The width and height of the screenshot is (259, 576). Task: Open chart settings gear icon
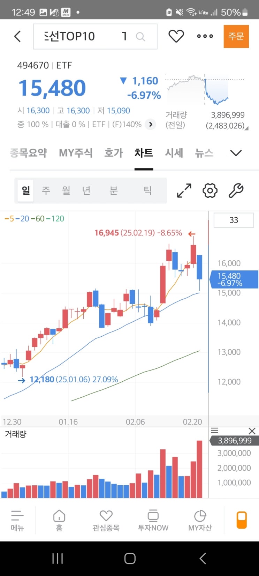point(210,190)
